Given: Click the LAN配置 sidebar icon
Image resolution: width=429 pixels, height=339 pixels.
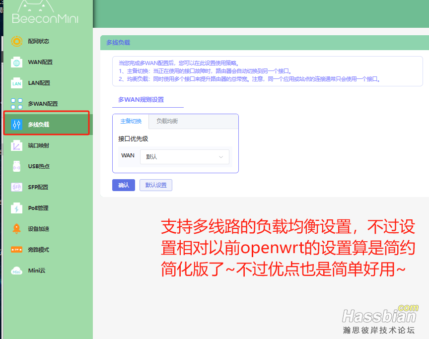Looking at the screenshot, I should pyautogui.click(x=17, y=83).
